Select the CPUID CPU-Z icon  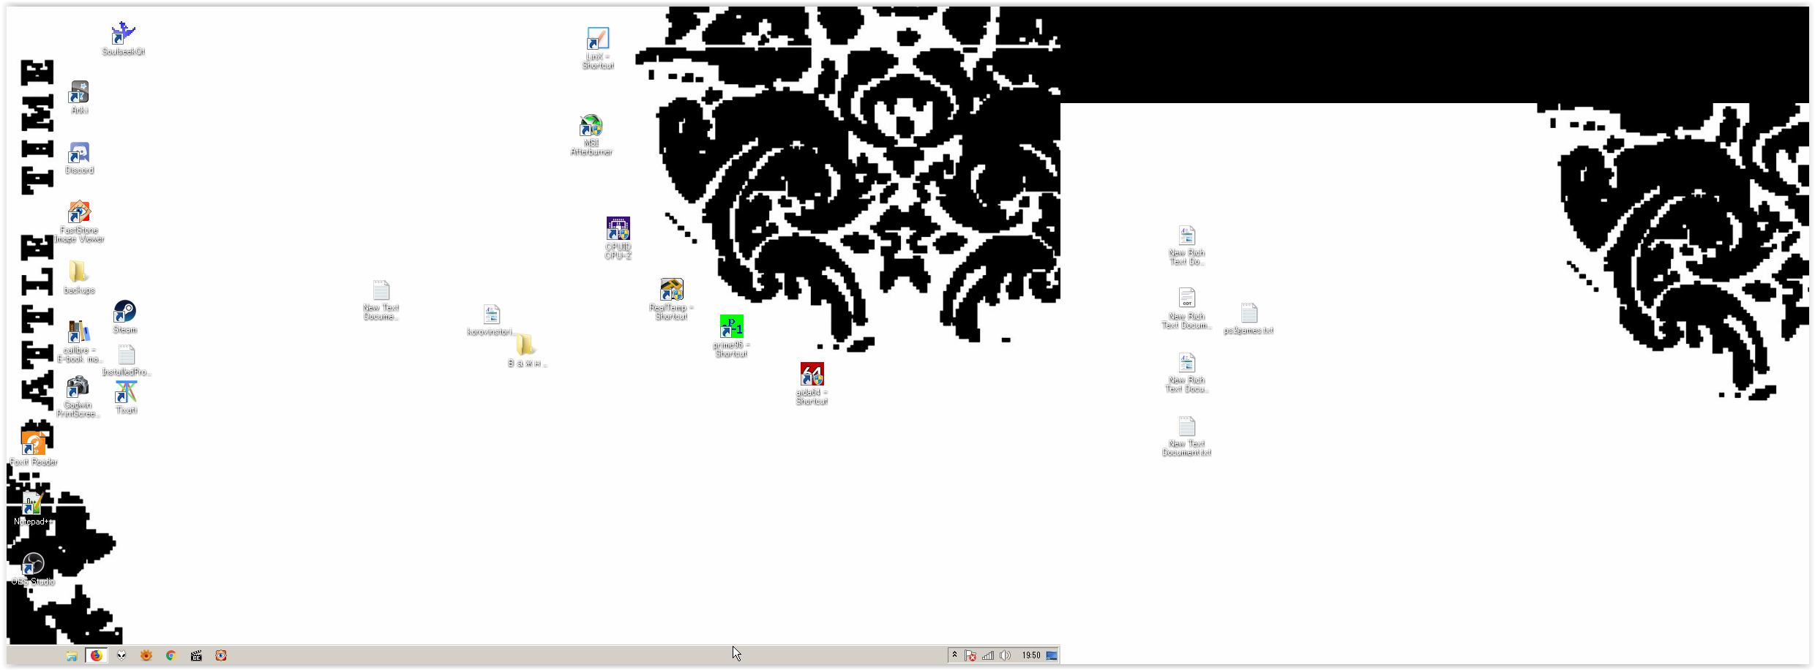pos(618,230)
